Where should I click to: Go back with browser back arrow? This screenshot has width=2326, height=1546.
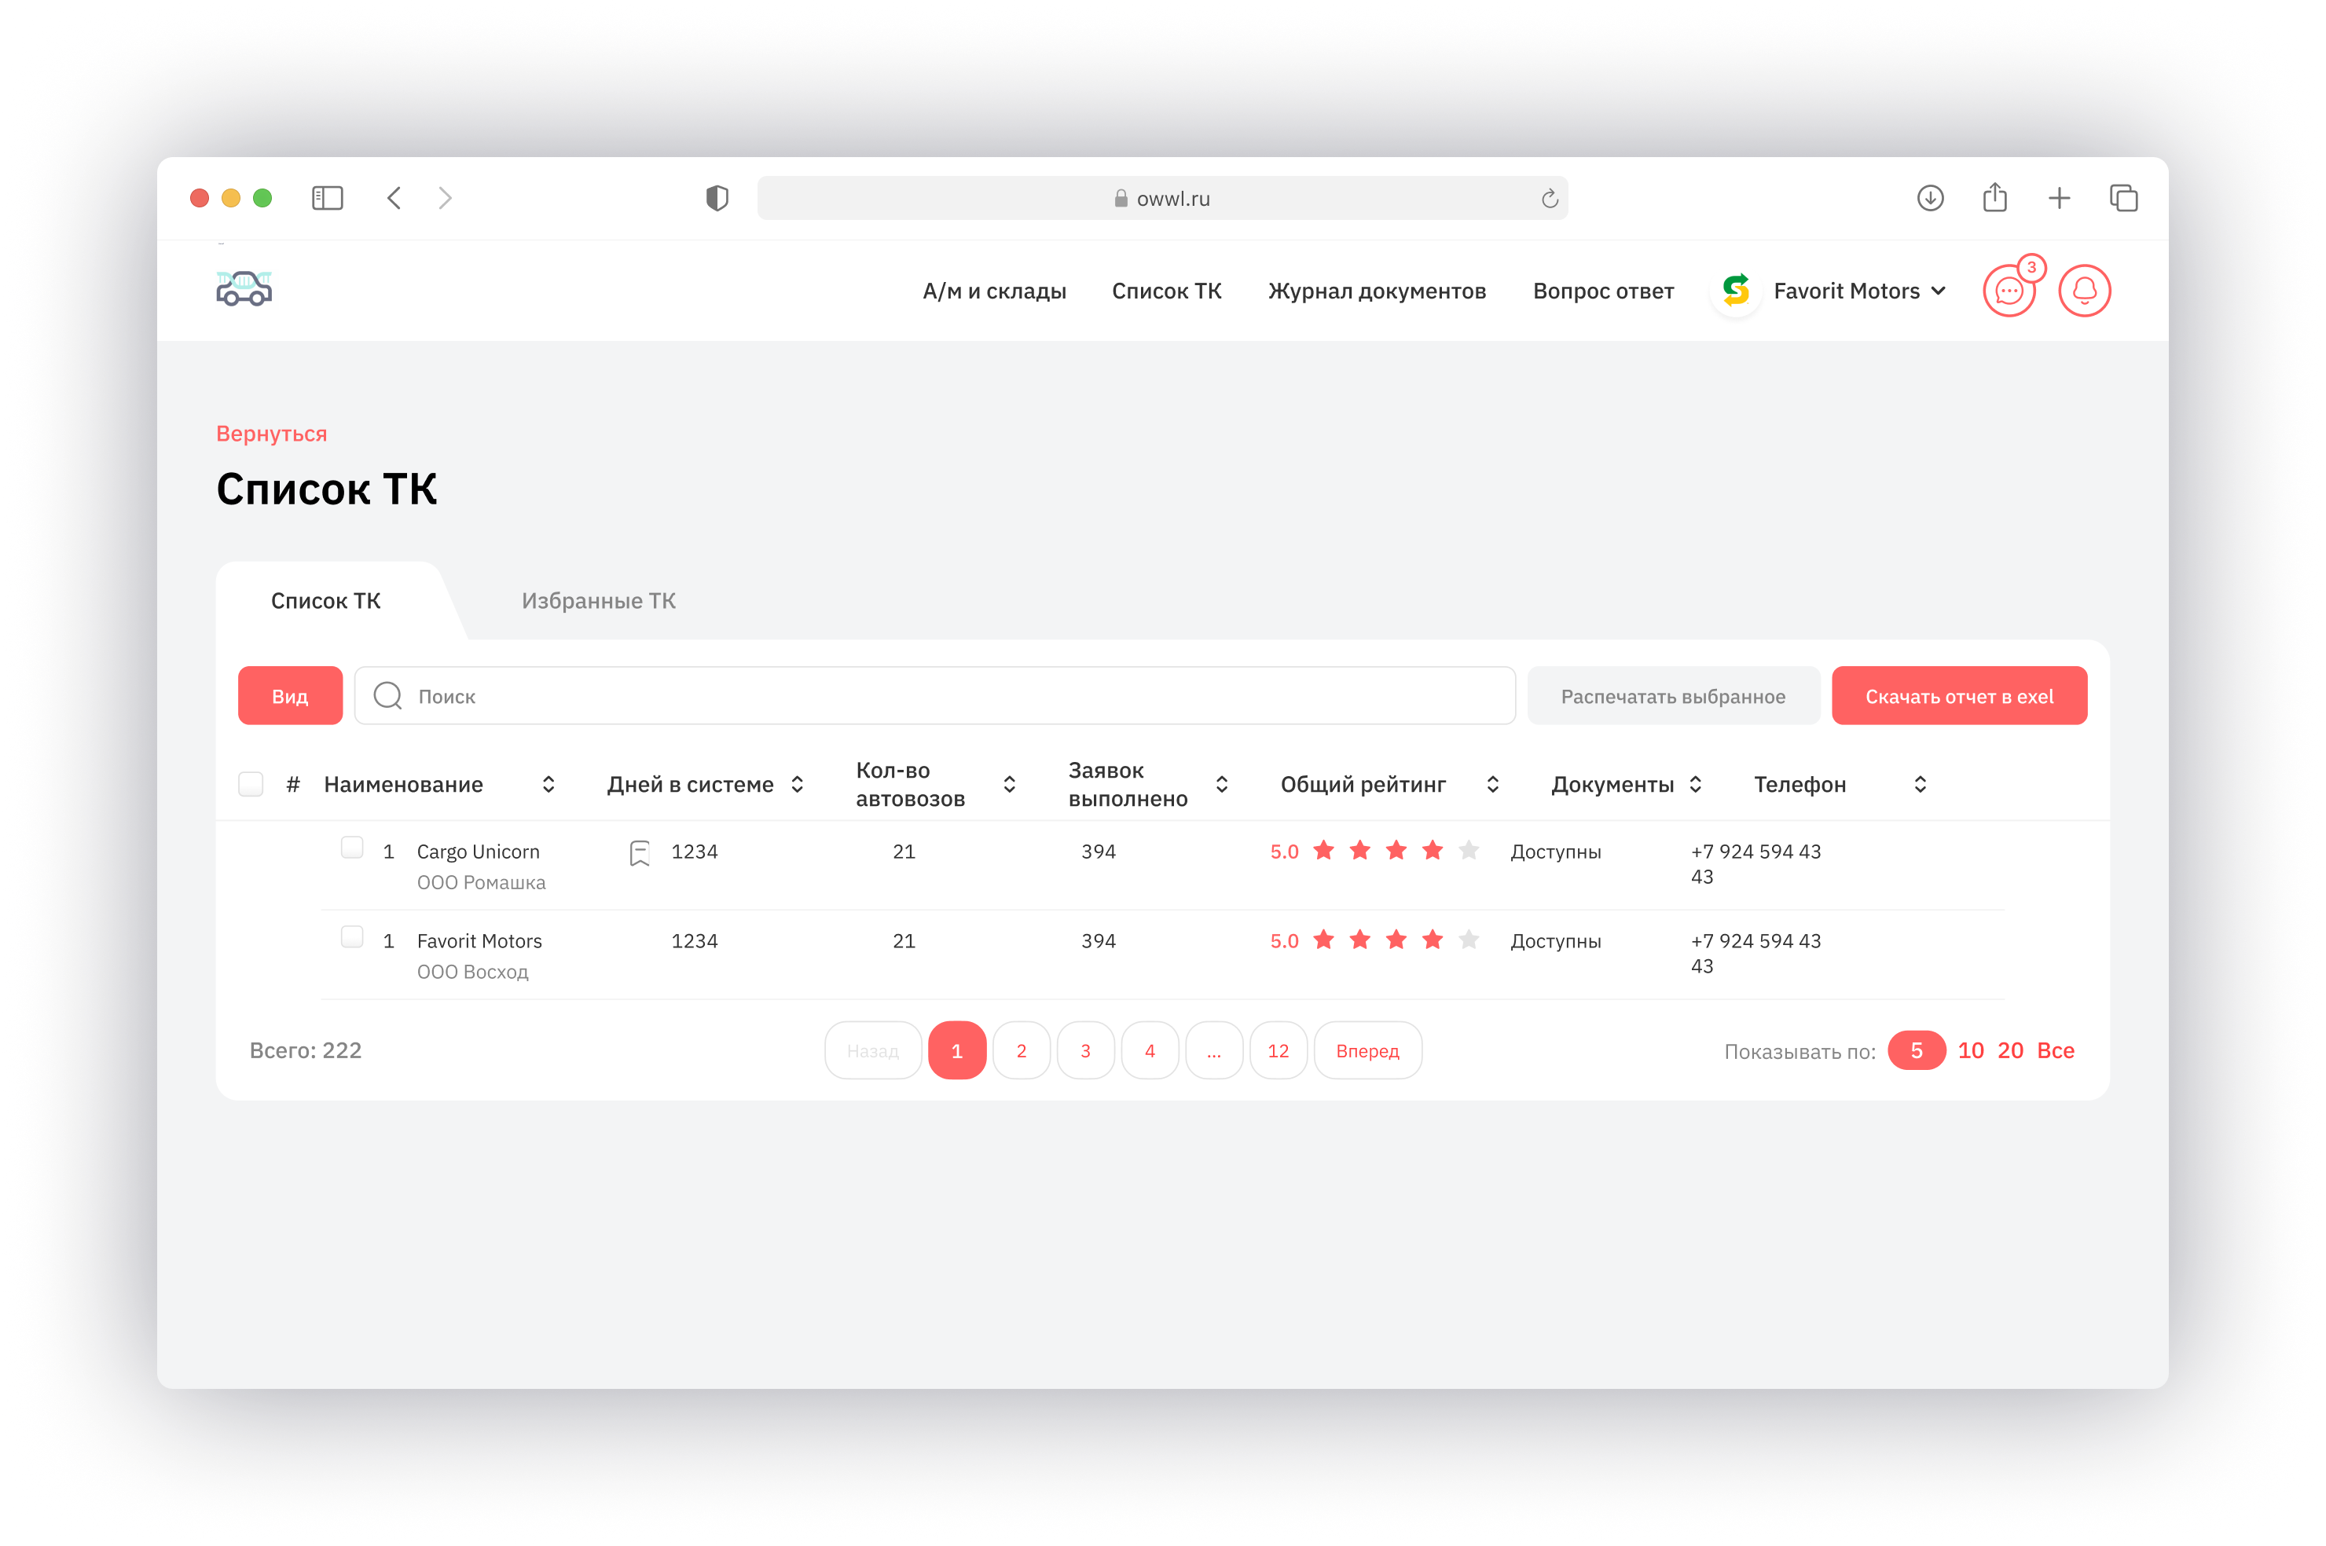(x=394, y=198)
